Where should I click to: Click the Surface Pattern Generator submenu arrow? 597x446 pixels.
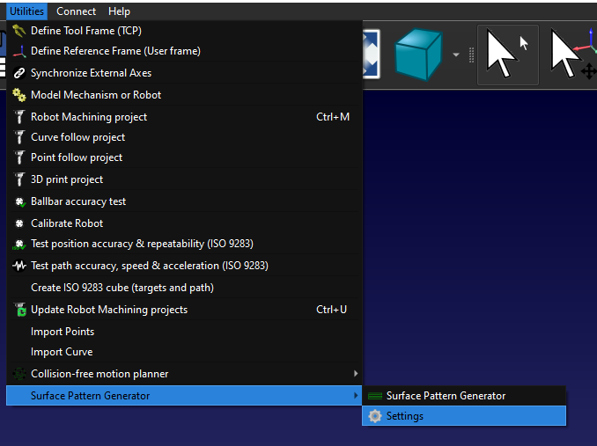click(356, 396)
